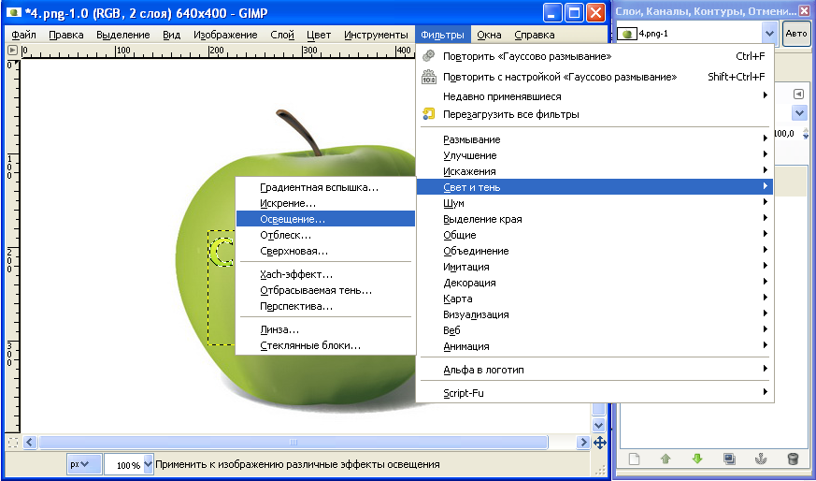
Task: Click Перезагрузить все фильтры
Action: [x=511, y=114]
